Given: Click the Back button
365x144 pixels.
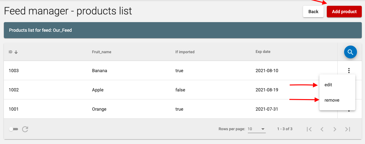Looking at the screenshot, I should 313,12.
